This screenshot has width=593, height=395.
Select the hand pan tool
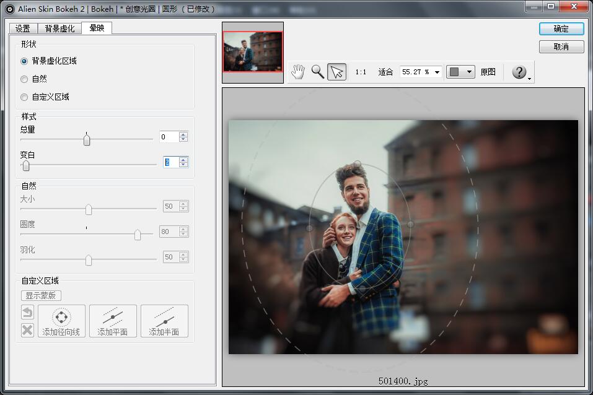[x=298, y=72]
